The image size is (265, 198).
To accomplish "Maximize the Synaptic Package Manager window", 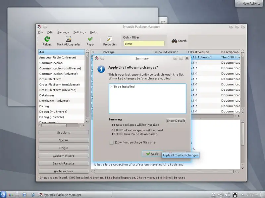I will click(237, 26).
